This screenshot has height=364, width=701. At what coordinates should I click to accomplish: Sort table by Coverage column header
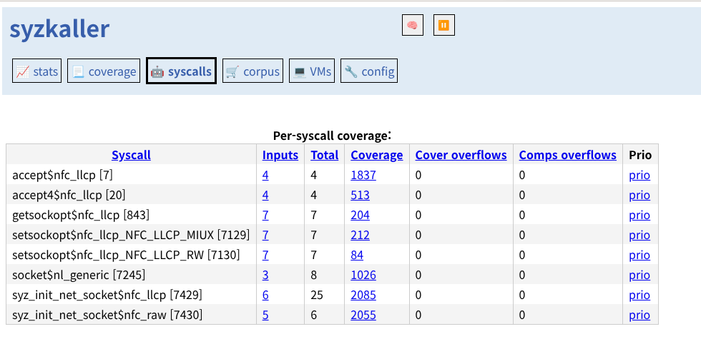pos(377,155)
